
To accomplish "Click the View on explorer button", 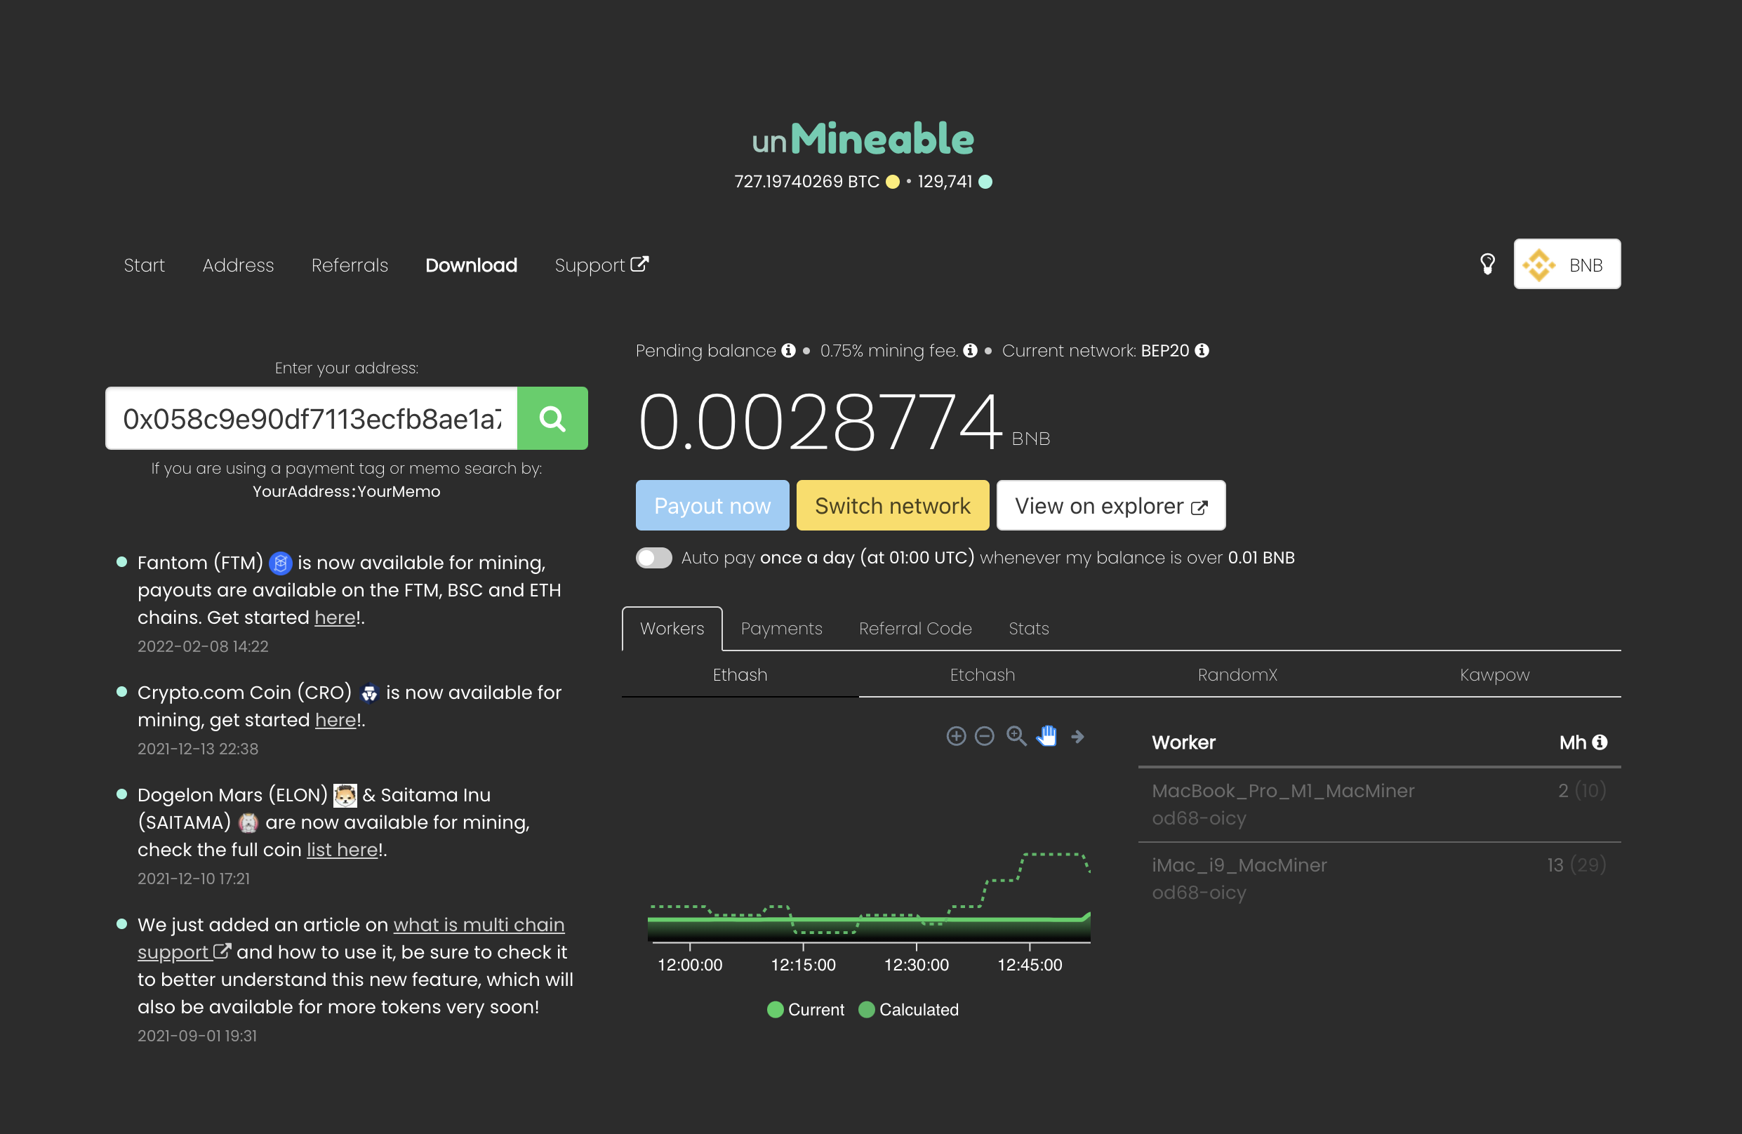I will coord(1110,505).
